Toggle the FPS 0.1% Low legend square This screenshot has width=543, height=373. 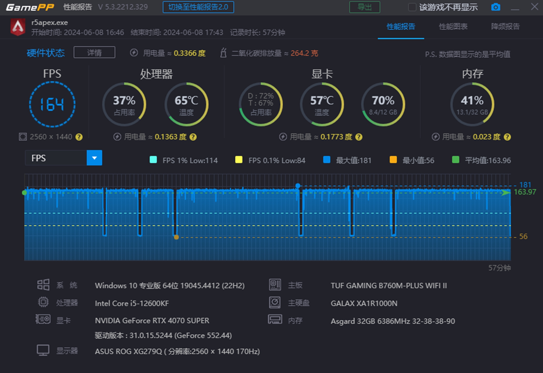(x=239, y=160)
